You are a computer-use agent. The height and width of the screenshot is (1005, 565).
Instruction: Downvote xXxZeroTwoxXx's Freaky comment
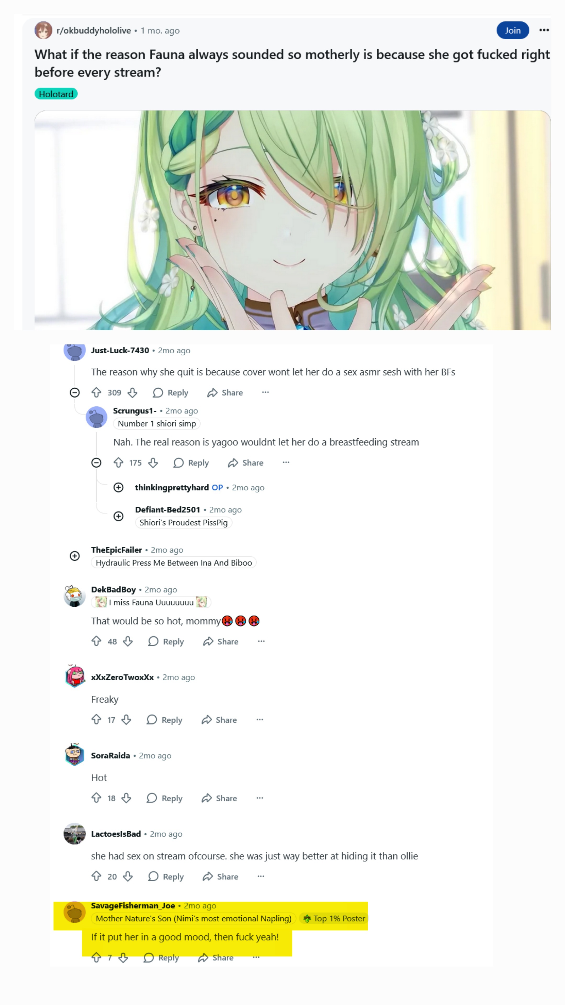tap(126, 720)
